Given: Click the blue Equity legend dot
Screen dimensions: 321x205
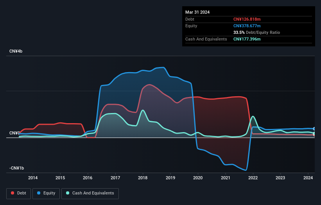Looking at the screenshot, I should [39, 193].
